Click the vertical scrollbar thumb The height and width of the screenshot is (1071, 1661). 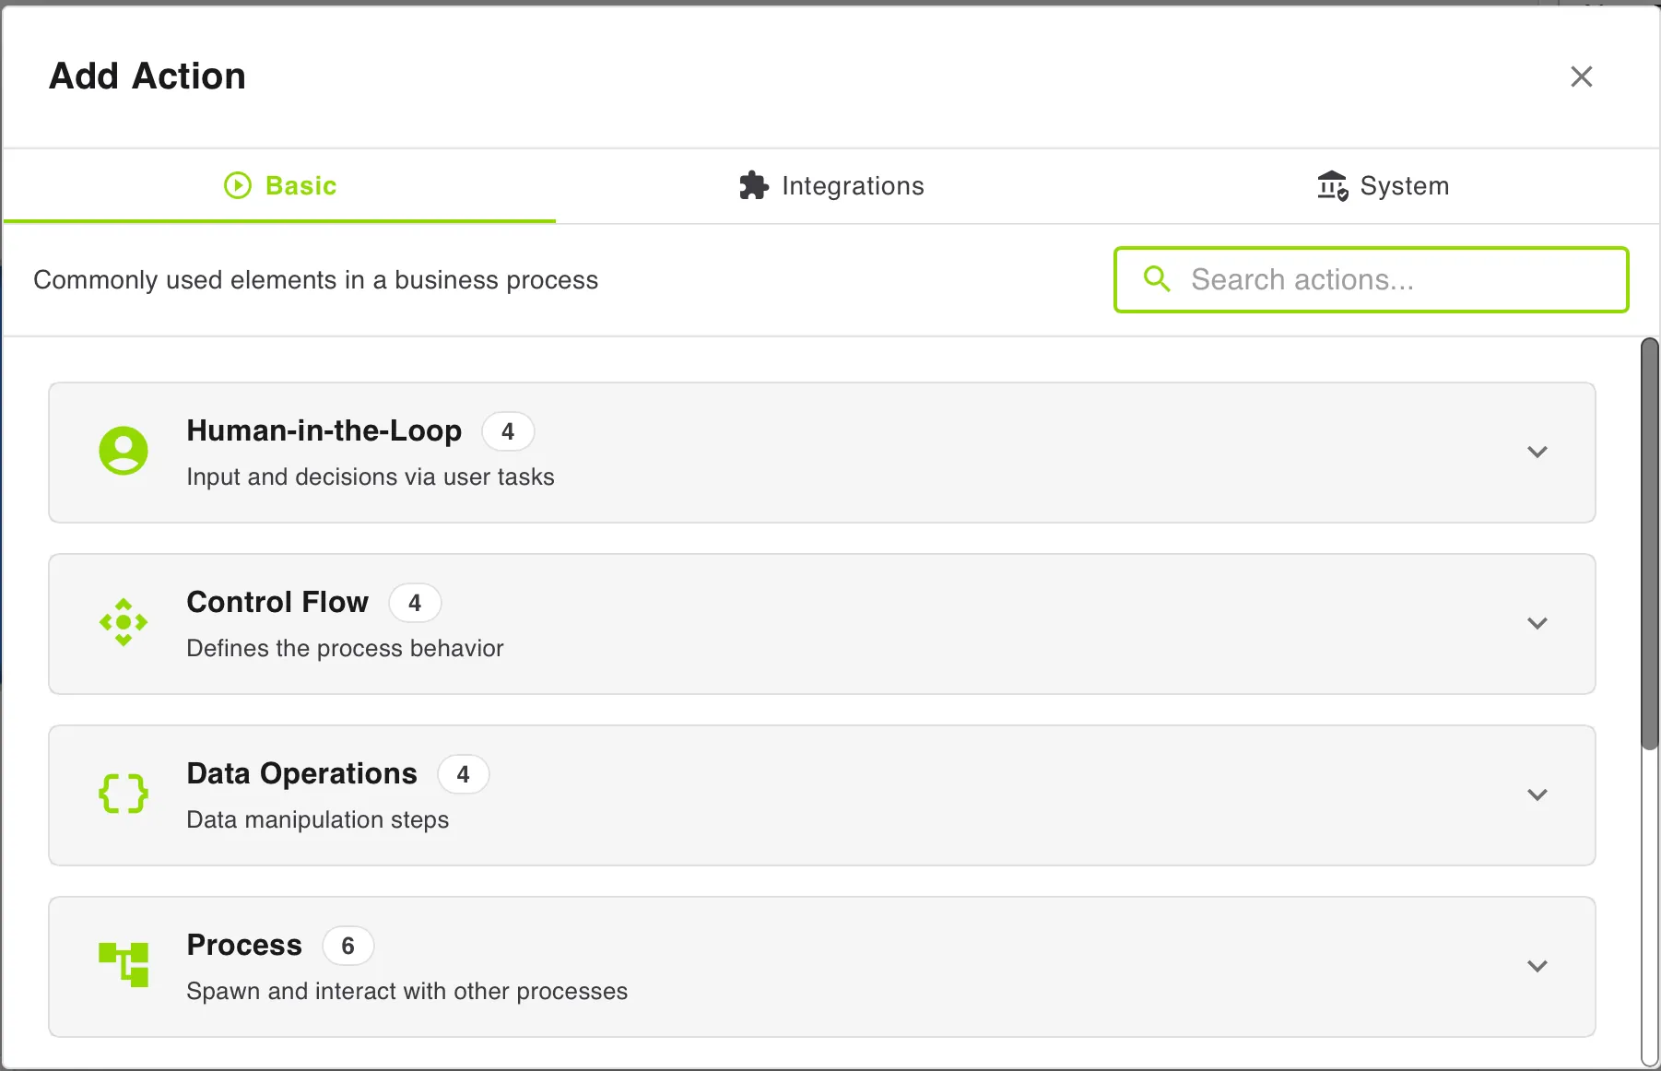[x=1650, y=544]
